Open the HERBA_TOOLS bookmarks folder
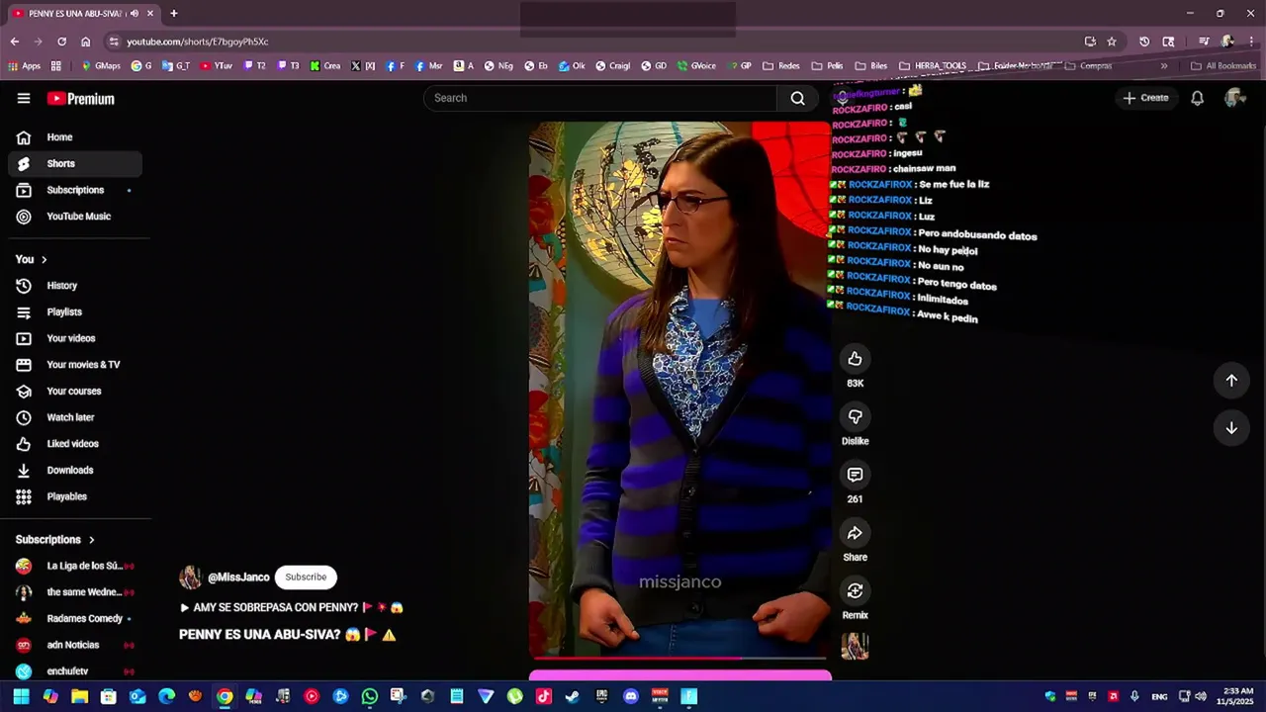Screen dimensions: 1266x712 point(933,66)
